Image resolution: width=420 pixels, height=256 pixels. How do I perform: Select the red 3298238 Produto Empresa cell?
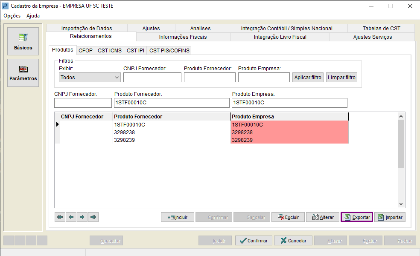coord(289,132)
